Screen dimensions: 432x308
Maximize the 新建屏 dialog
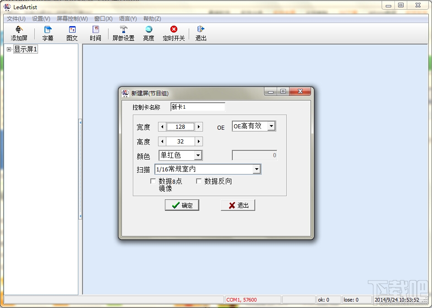pyautogui.click(x=283, y=91)
